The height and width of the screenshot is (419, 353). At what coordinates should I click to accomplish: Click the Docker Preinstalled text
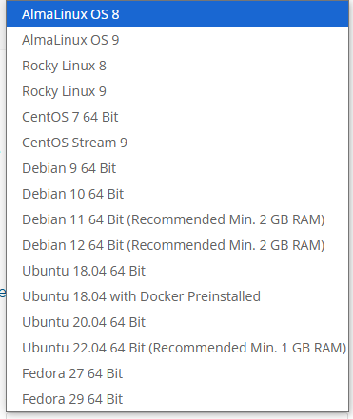pos(200,296)
